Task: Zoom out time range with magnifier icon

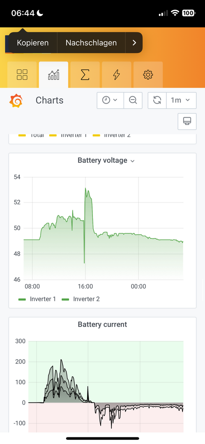Action: point(133,100)
